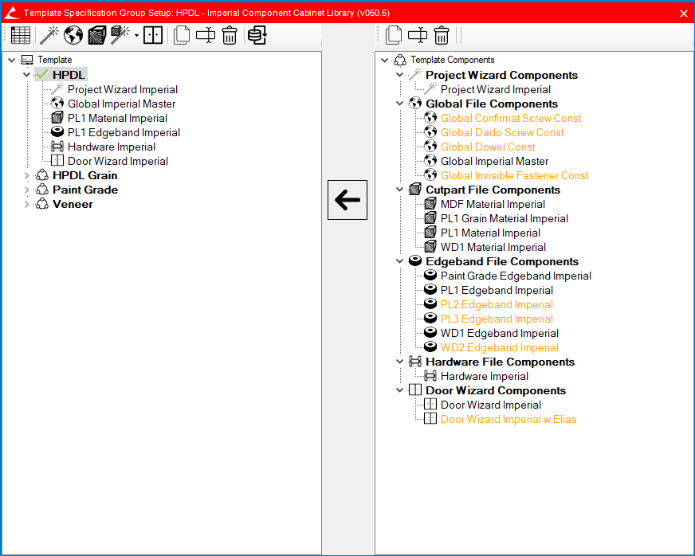
Task: Collapse Hardware File Components section
Action: click(400, 362)
